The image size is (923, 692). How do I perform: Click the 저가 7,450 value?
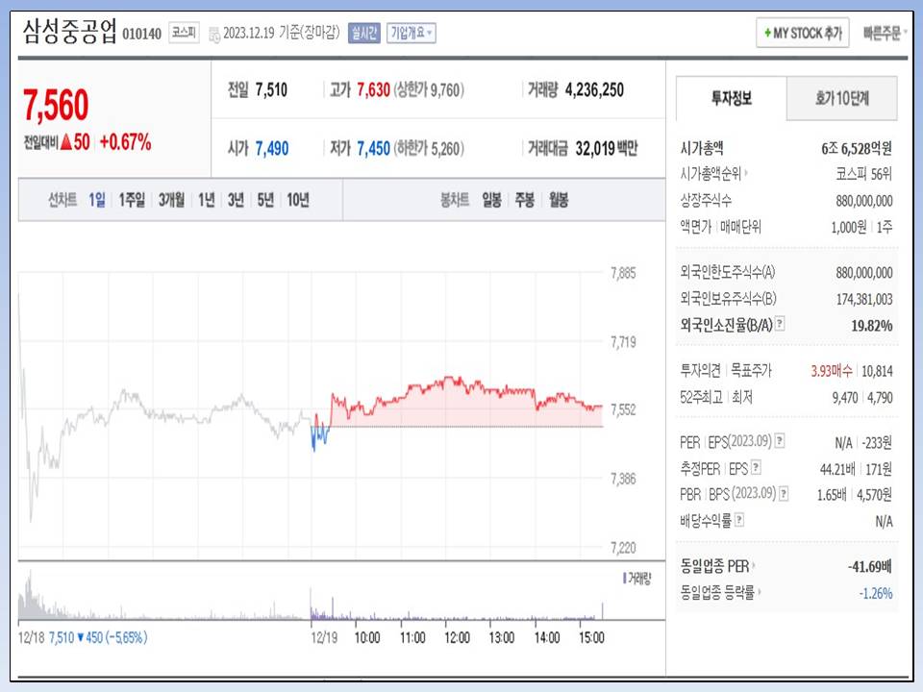(x=374, y=148)
